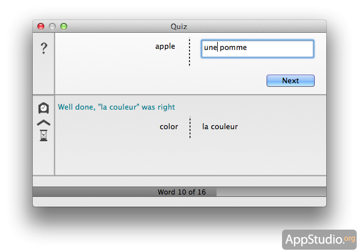Close the Quiz window
This screenshot has height=252, width=359.
(x=41, y=26)
